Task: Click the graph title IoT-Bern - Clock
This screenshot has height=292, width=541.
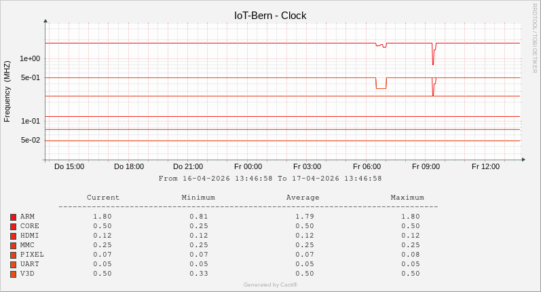Action: tap(270, 15)
